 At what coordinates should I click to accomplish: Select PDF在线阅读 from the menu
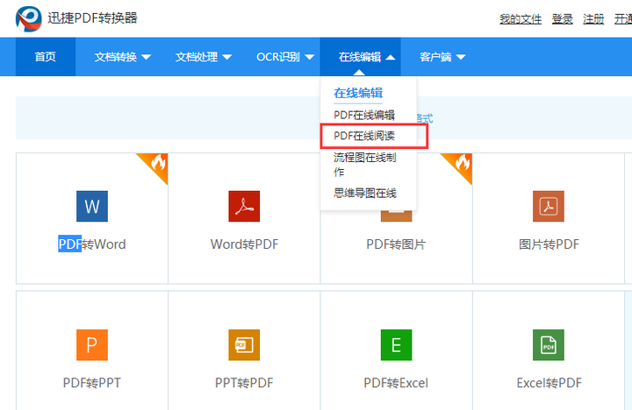(364, 136)
